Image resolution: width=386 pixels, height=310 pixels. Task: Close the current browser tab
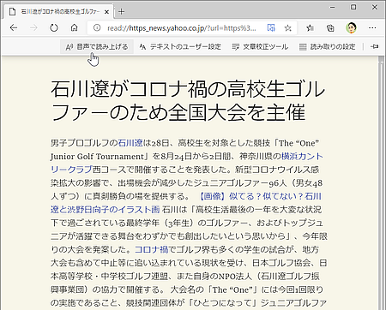[x=106, y=12]
